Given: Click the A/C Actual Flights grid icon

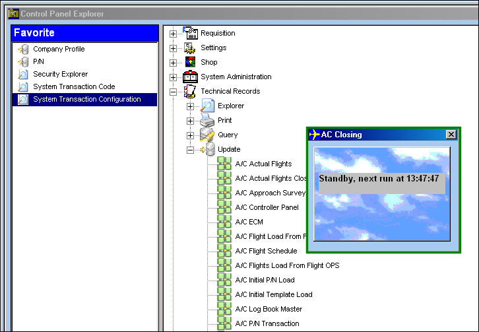Looking at the screenshot, I should (x=224, y=164).
